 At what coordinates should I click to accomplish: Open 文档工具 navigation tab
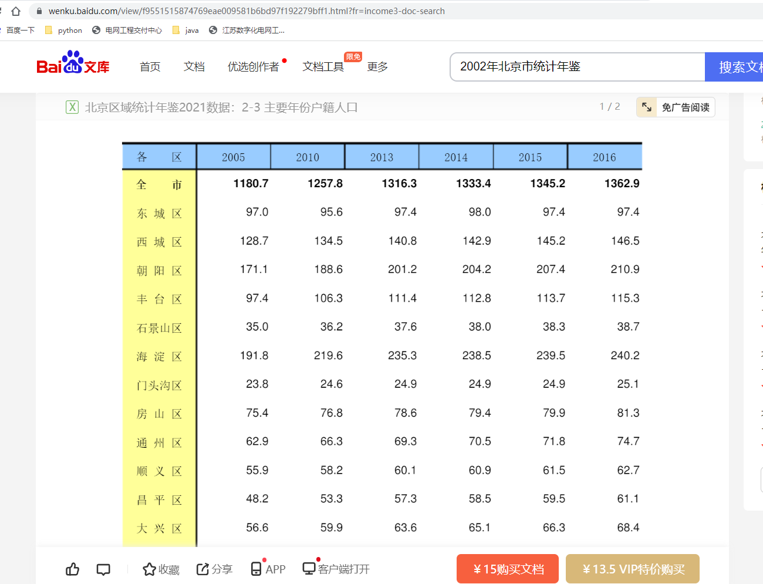pos(323,67)
